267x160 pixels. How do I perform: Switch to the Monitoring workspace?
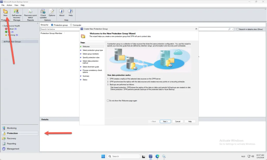[x=11, y=128]
